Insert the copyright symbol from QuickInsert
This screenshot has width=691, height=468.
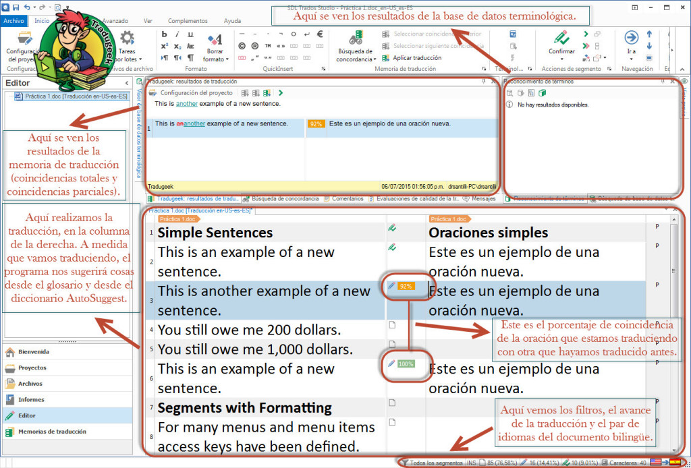click(242, 46)
